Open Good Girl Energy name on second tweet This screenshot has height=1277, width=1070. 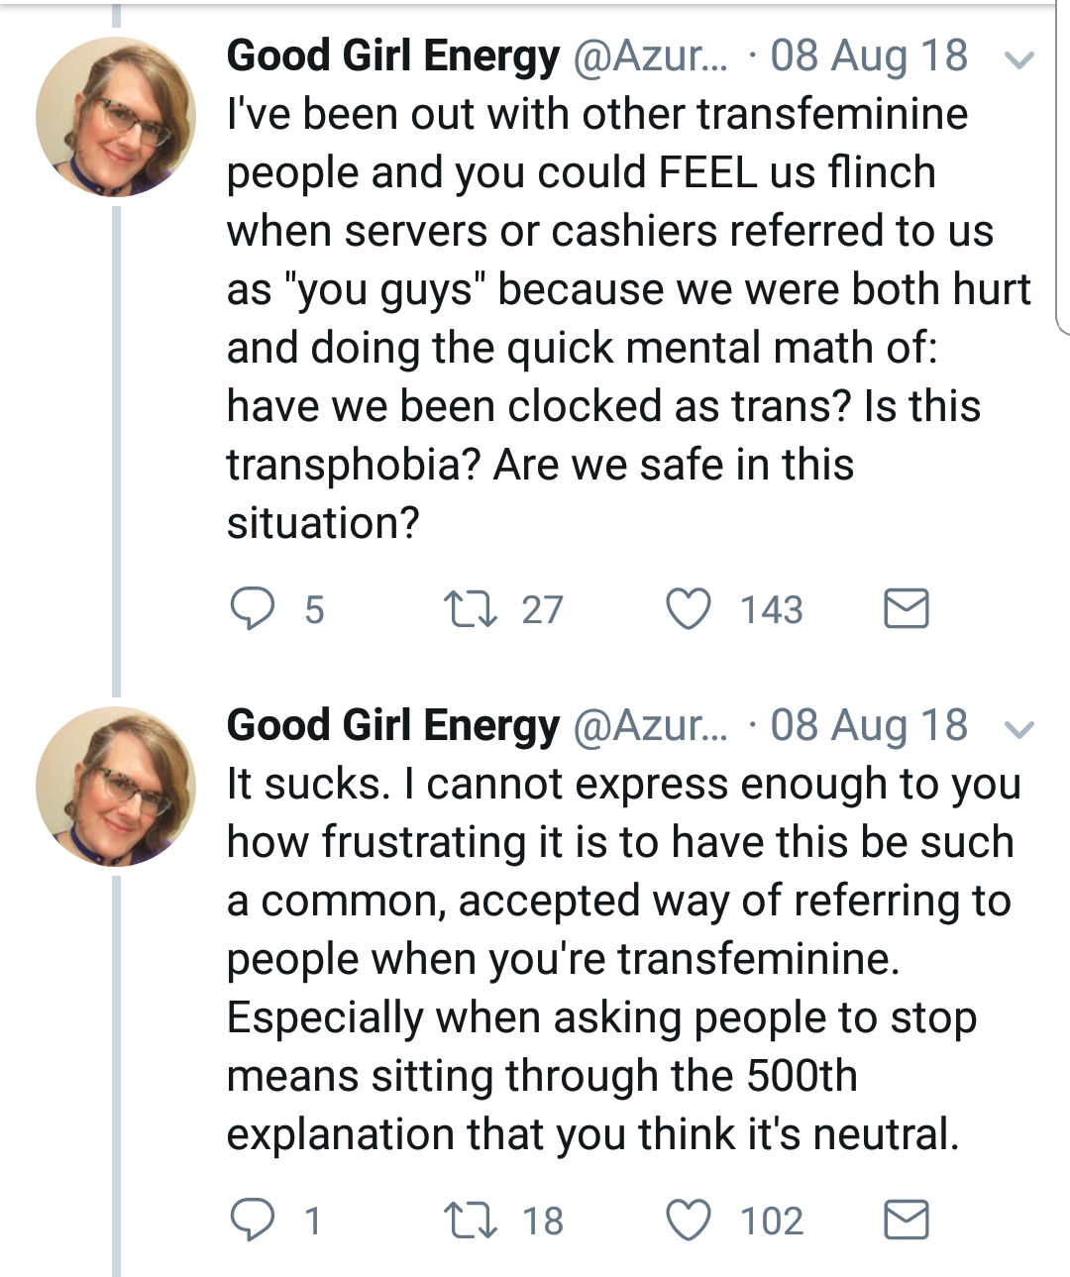[393, 726]
